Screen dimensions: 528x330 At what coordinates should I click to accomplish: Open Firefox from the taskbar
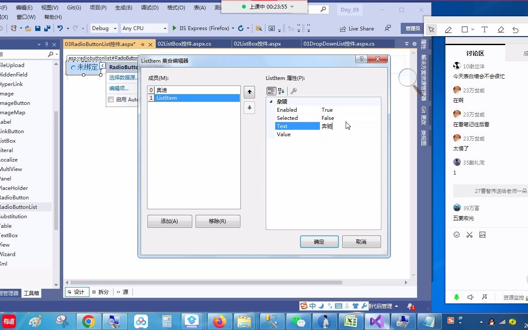pyautogui.click(x=220, y=321)
